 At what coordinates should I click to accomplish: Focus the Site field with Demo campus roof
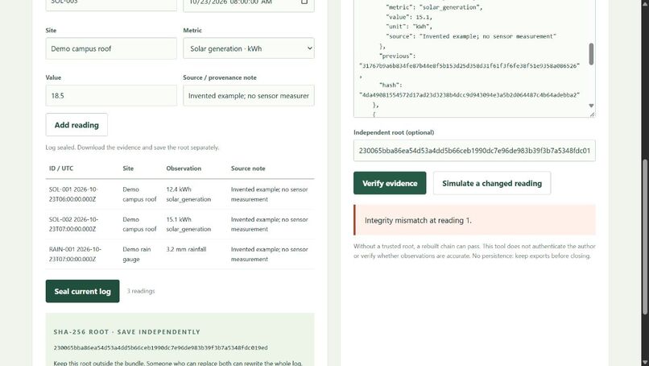coord(111,48)
